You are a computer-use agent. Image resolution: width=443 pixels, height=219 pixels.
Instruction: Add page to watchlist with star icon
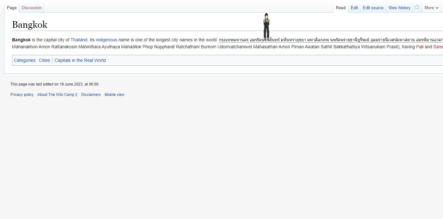(x=417, y=8)
